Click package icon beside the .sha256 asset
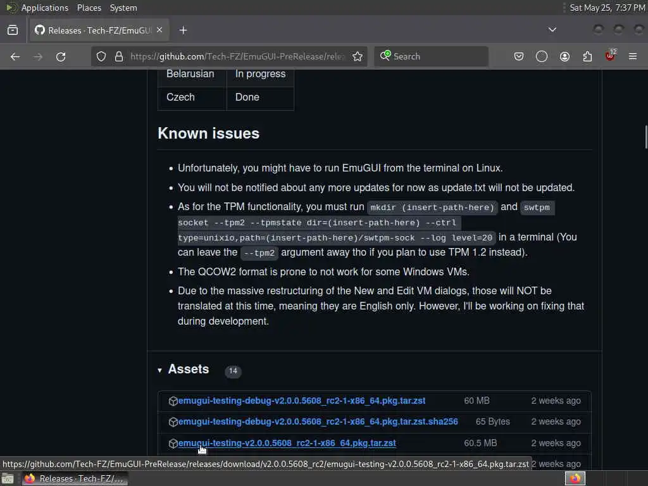The width and height of the screenshot is (648, 486). 173,422
